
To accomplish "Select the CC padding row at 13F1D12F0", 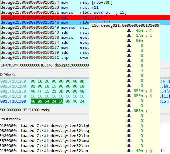I will [44, 96].
